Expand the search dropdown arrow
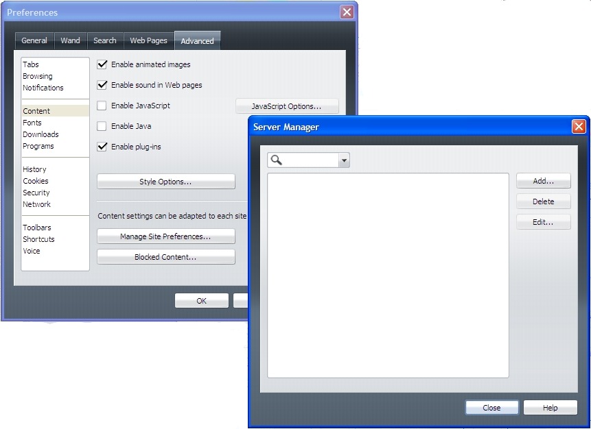This screenshot has width=591, height=429. [344, 161]
